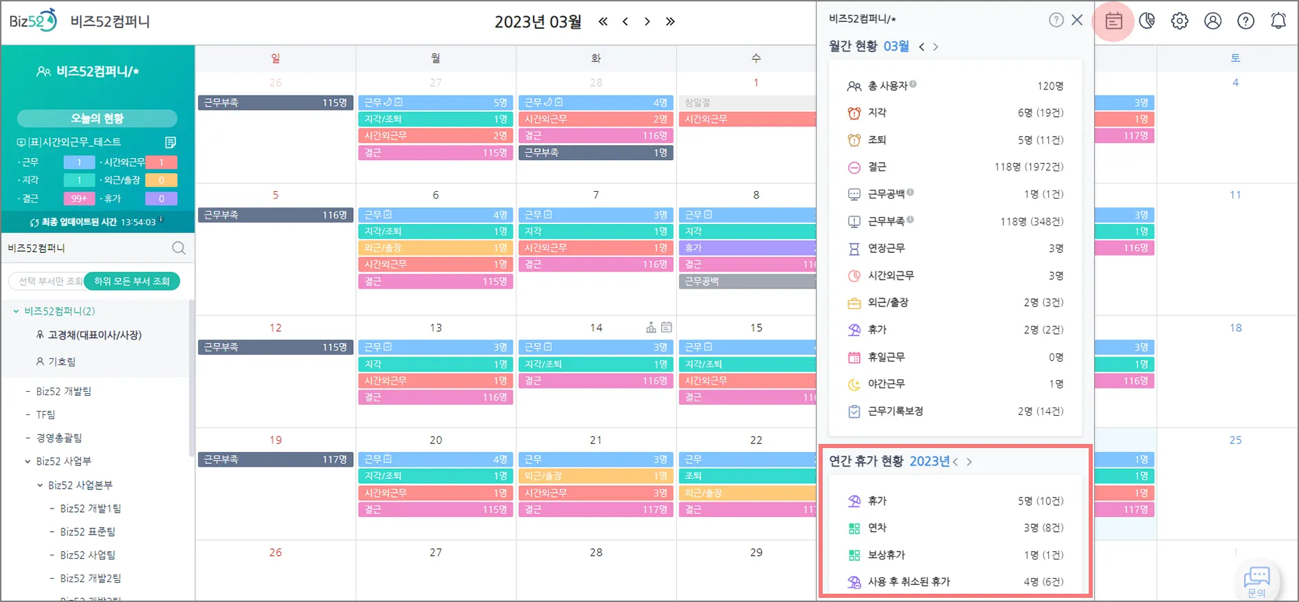The height and width of the screenshot is (602, 1299).
Task: Click the 야간근무 moon icon
Action: point(854,384)
